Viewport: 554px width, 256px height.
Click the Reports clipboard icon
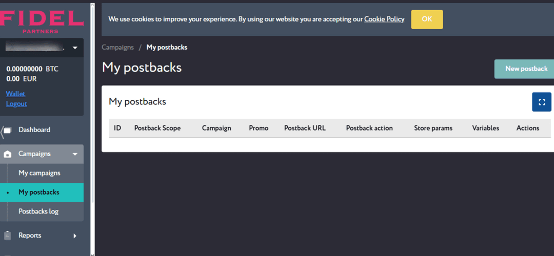point(7,236)
